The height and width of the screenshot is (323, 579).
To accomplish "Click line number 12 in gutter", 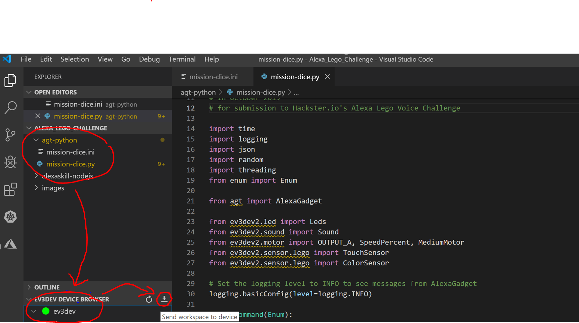I will (190, 108).
